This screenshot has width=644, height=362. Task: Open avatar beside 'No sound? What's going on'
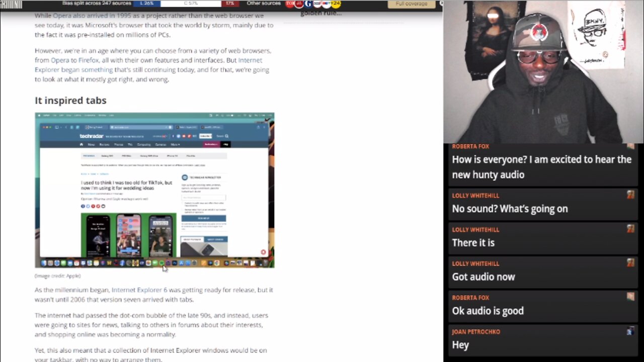(x=630, y=195)
